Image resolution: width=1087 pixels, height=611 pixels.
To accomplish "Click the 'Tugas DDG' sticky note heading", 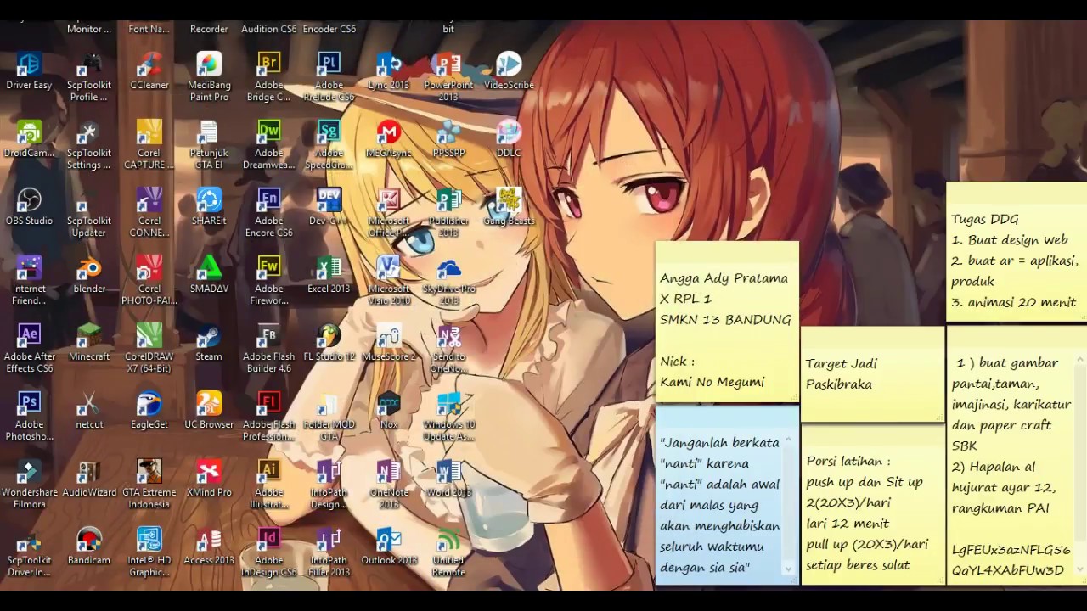I will 984,219.
